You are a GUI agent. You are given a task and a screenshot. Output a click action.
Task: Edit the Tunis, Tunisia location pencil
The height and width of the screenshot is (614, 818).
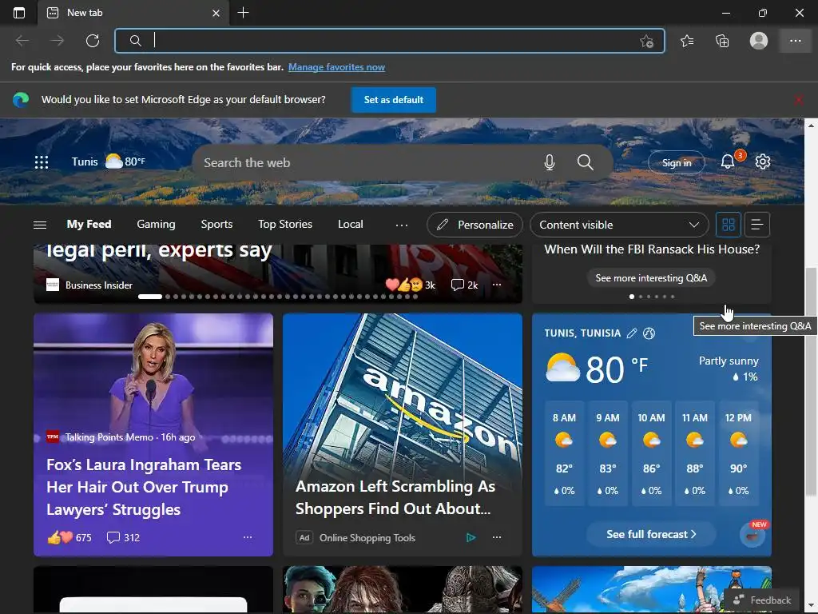(632, 333)
